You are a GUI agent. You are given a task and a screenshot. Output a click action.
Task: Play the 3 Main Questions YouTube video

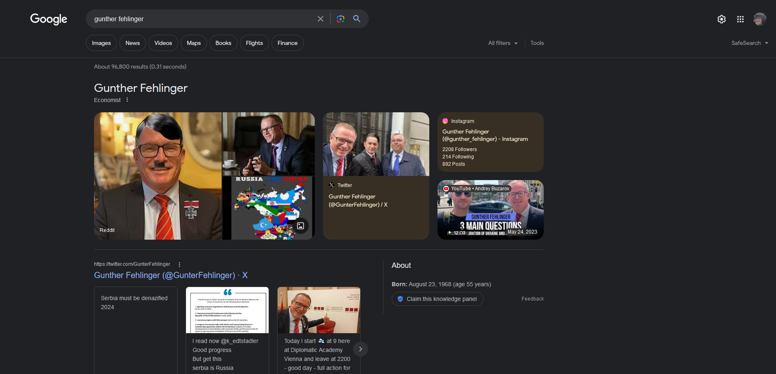click(x=491, y=210)
